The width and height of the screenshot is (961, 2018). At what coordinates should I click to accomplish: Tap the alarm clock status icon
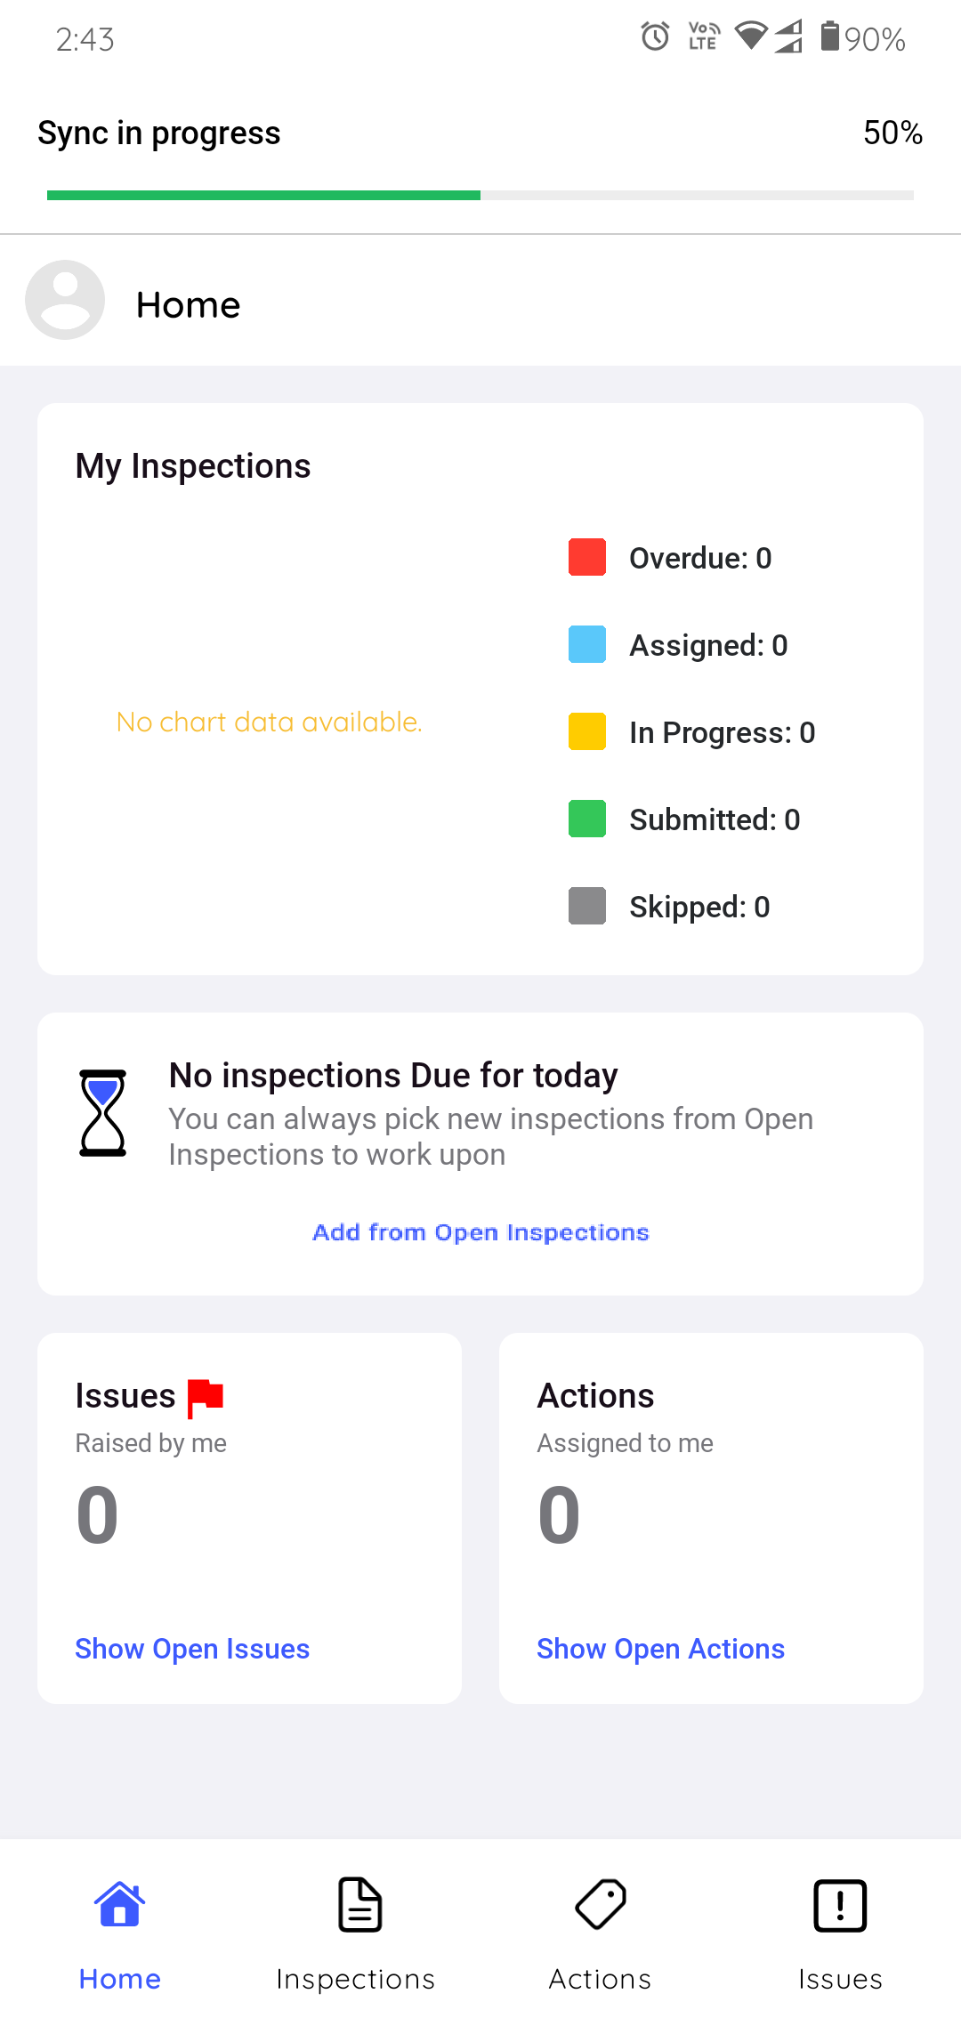point(656,37)
